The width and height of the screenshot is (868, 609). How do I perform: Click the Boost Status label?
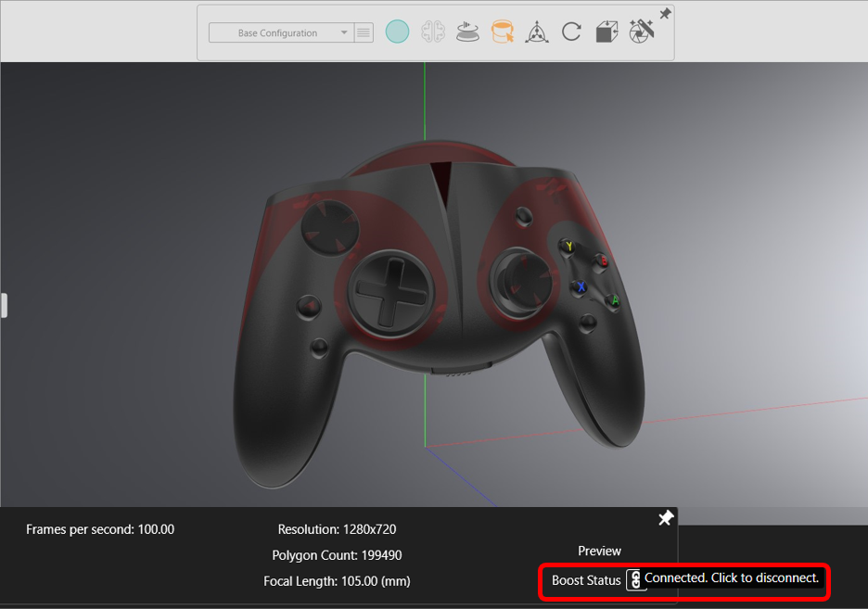pyautogui.click(x=586, y=580)
